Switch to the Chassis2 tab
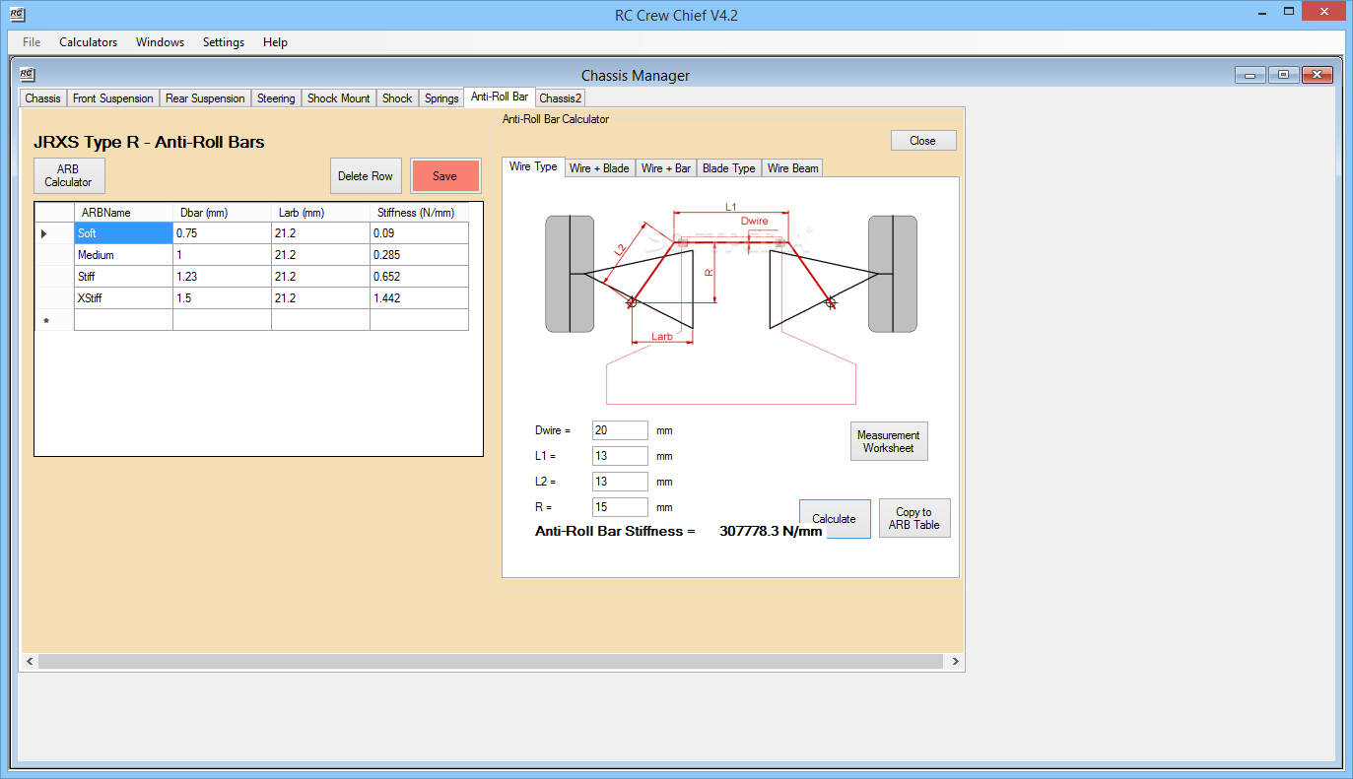The width and height of the screenshot is (1353, 779). pos(561,98)
